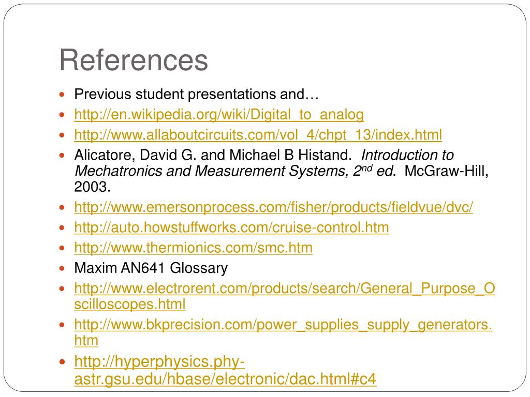Select the References slide title
Viewport: 530px width, 397px height.
(134, 60)
